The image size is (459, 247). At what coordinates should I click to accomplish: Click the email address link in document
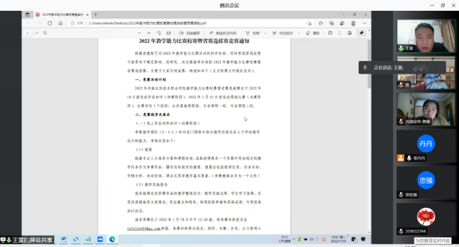pyautogui.click(x=143, y=229)
